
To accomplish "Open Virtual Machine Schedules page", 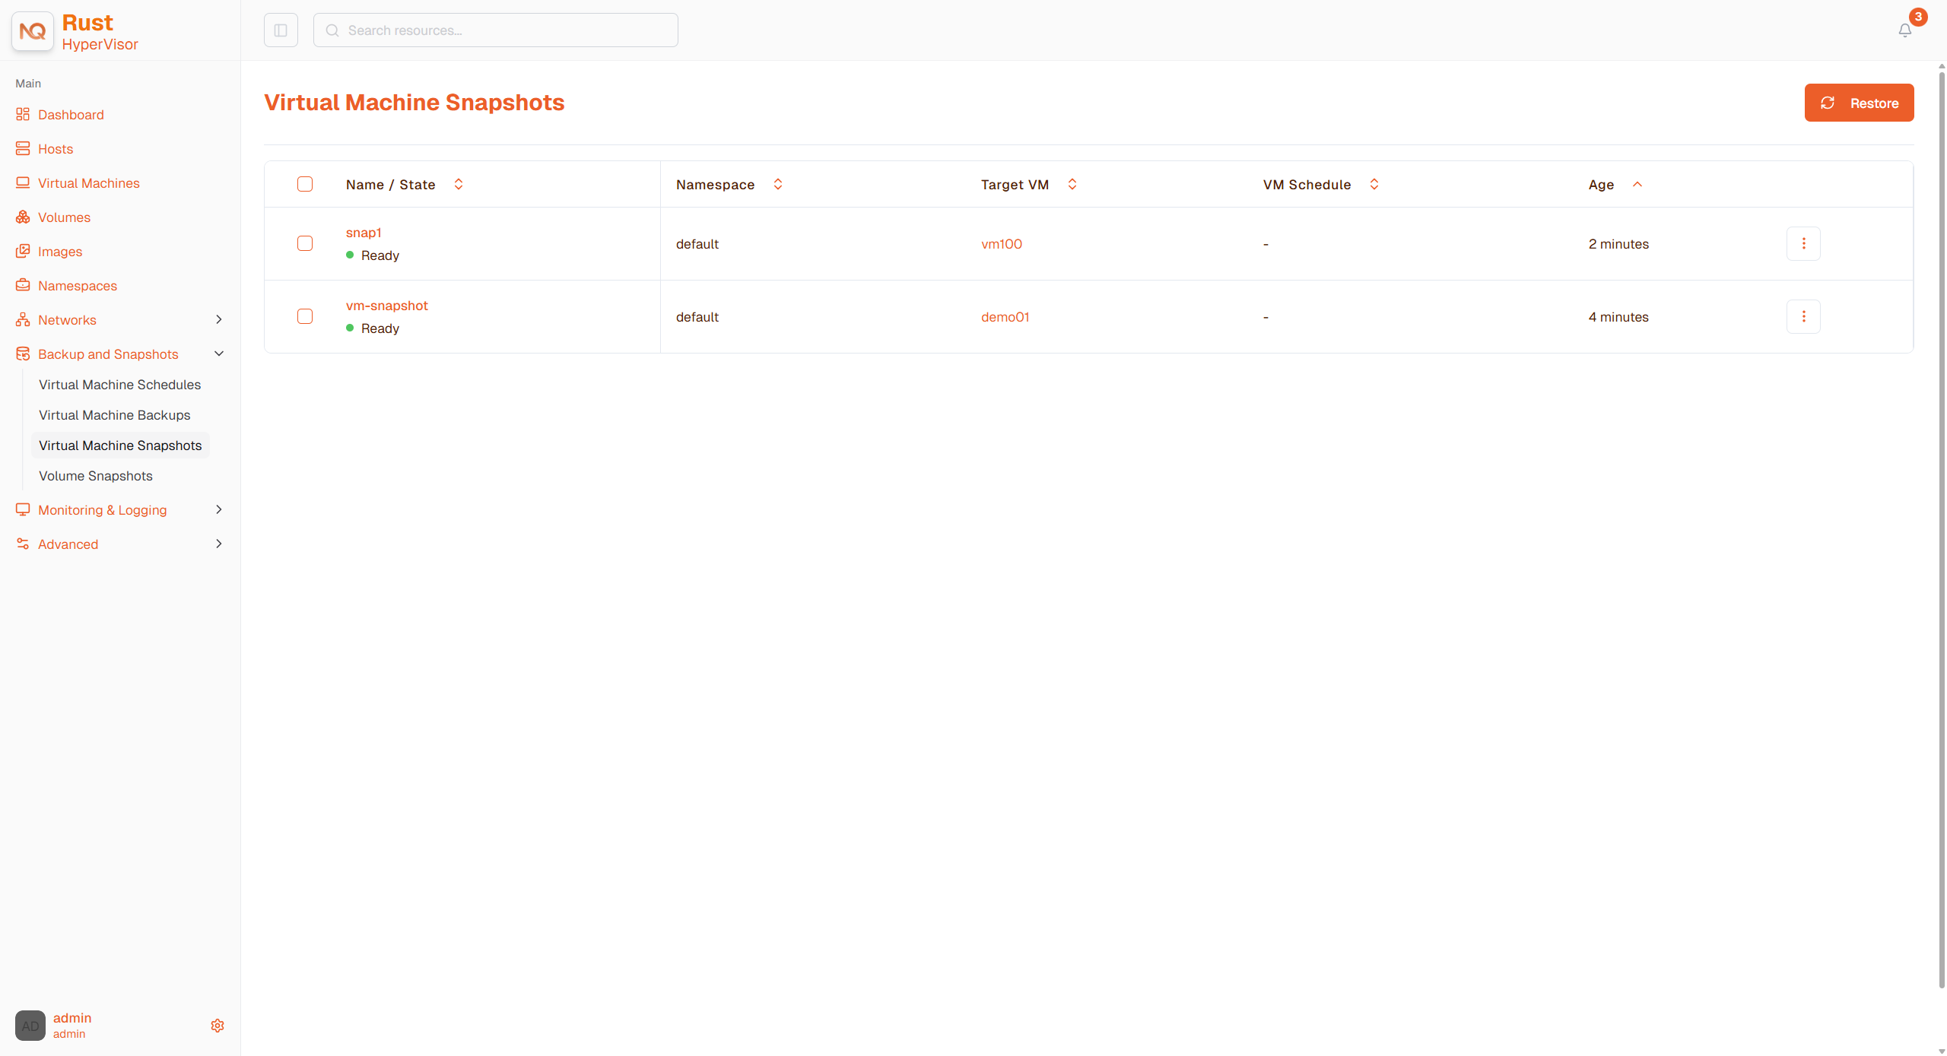I will tap(120, 385).
